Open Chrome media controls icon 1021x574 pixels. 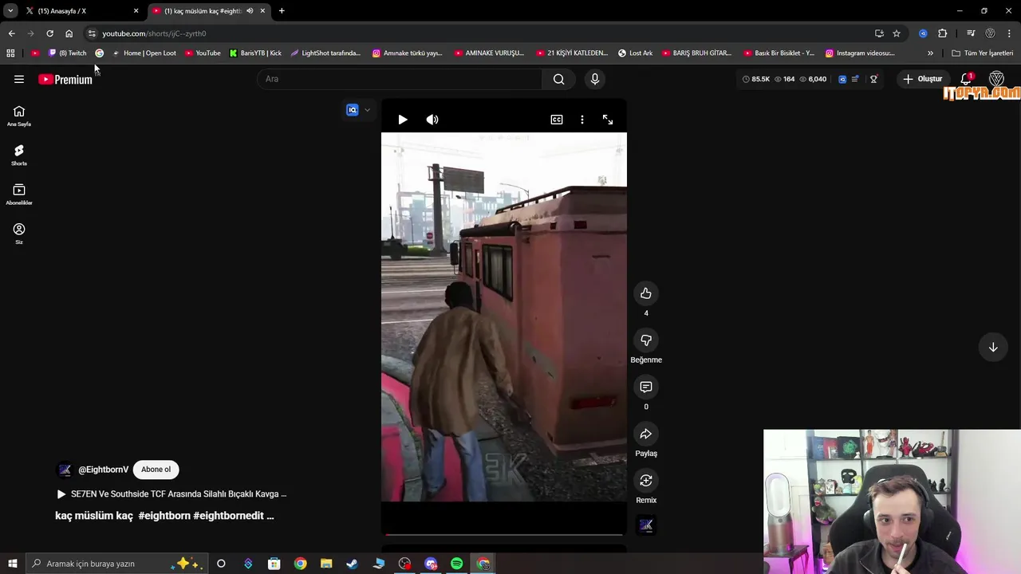click(971, 33)
